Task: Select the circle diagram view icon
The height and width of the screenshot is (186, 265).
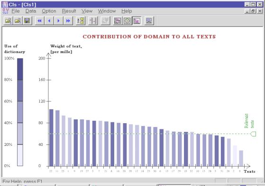Action: [x=127, y=21]
